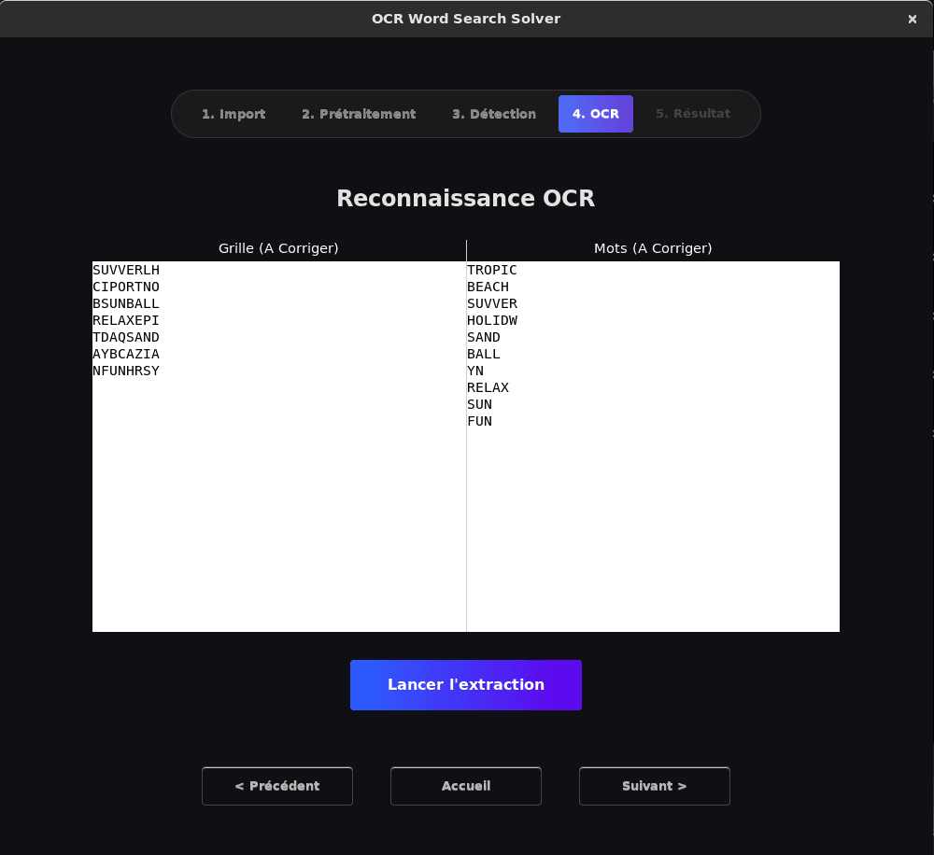
Task: Advance with the Suivant button
Action: point(655,786)
